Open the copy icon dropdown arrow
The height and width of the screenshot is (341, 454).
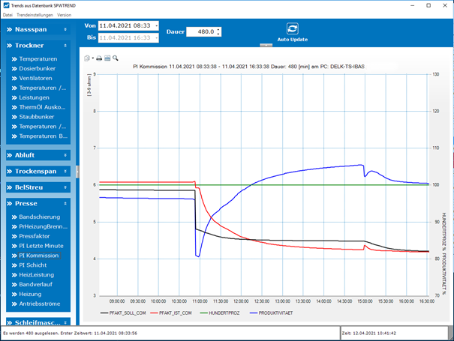(x=92, y=58)
